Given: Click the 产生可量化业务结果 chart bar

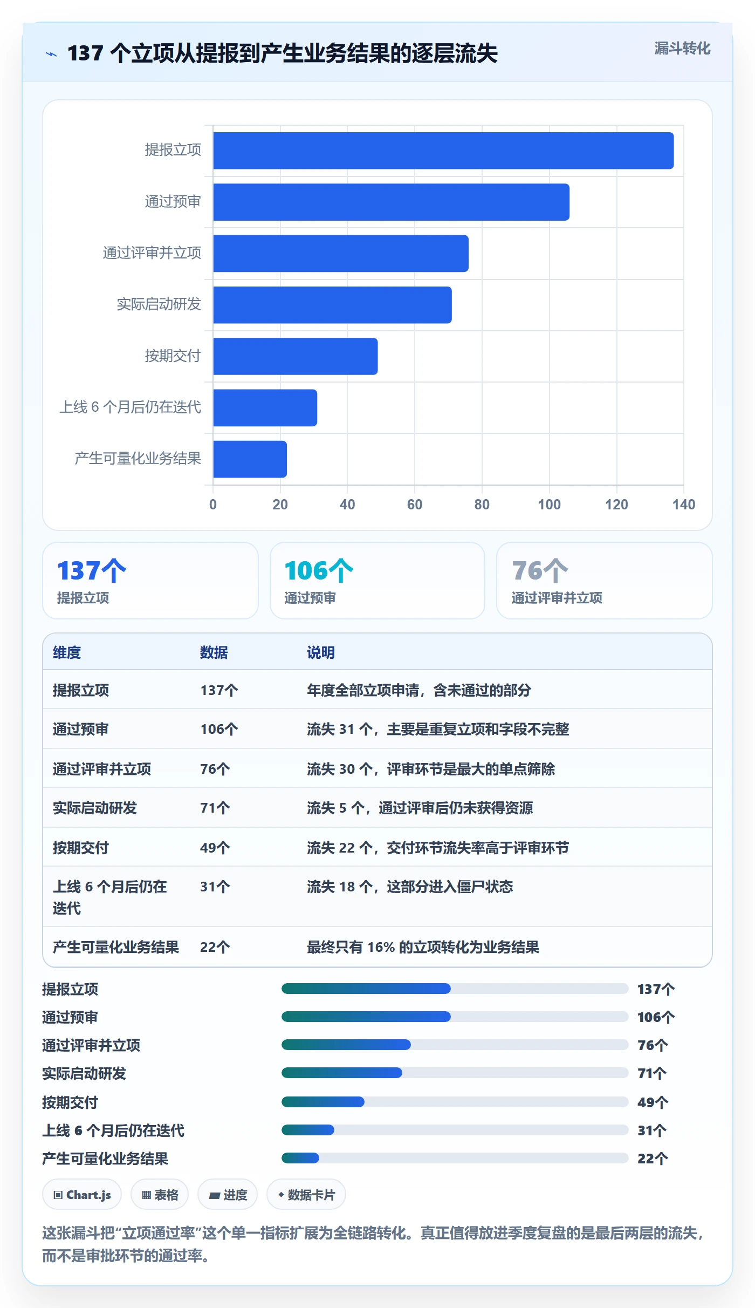Looking at the screenshot, I should click(x=250, y=459).
